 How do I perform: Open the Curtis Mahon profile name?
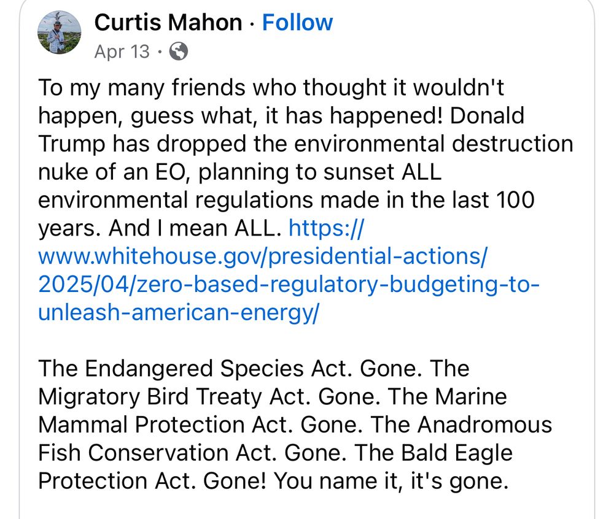click(168, 22)
